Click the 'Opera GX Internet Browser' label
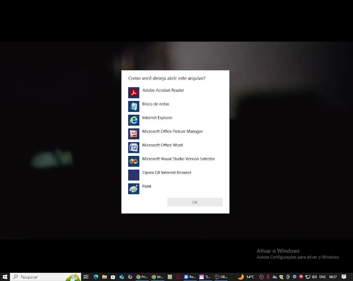Screen dimensions: 353x281 click(x=167, y=173)
